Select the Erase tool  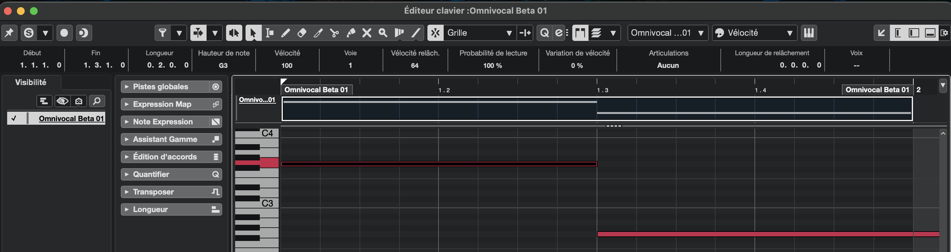pyautogui.click(x=302, y=33)
